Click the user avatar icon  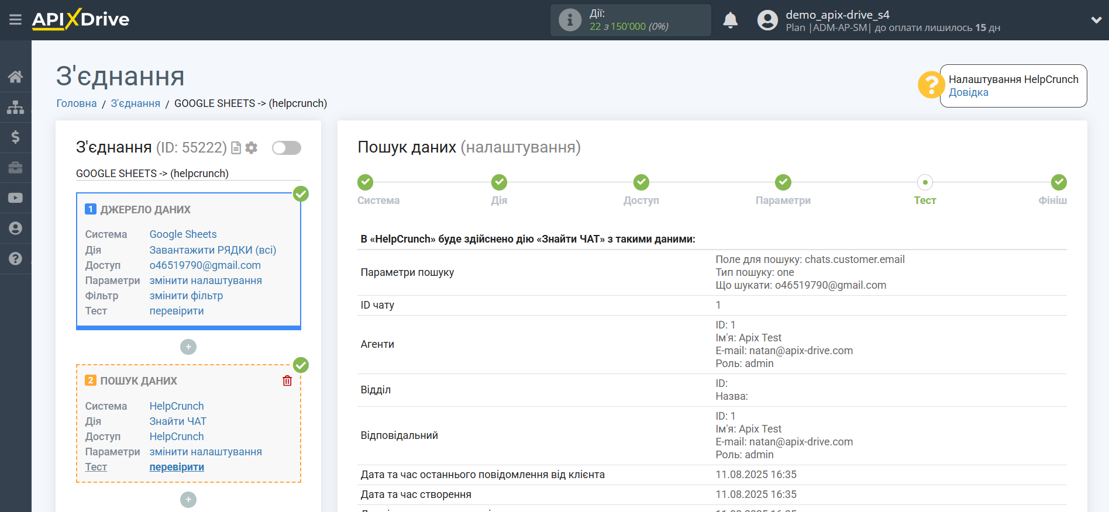tap(767, 20)
